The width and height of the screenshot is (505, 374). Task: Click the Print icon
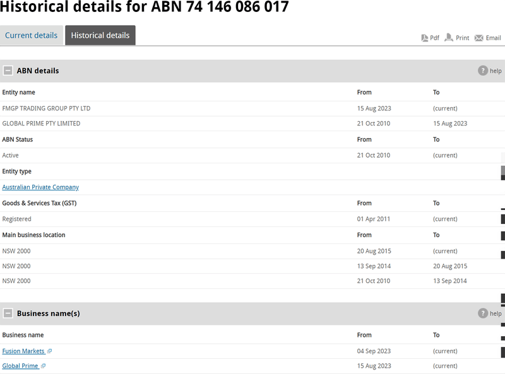pyautogui.click(x=449, y=38)
